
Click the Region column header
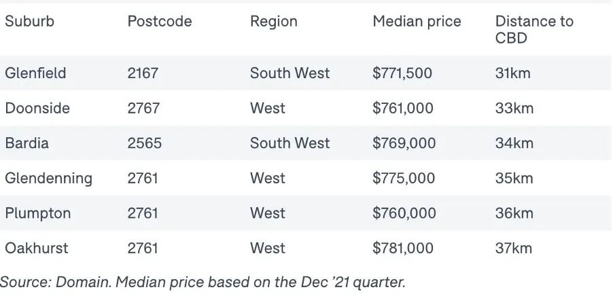[x=274, y=22]
